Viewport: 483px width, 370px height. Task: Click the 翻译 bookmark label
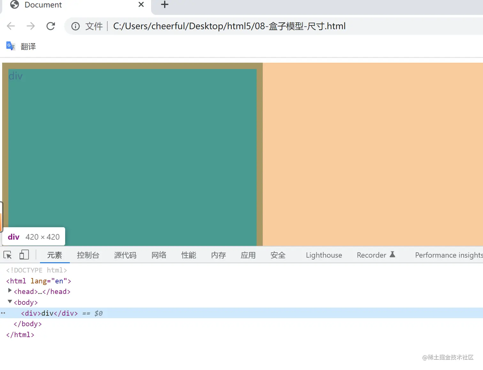(x=28, y=47)
